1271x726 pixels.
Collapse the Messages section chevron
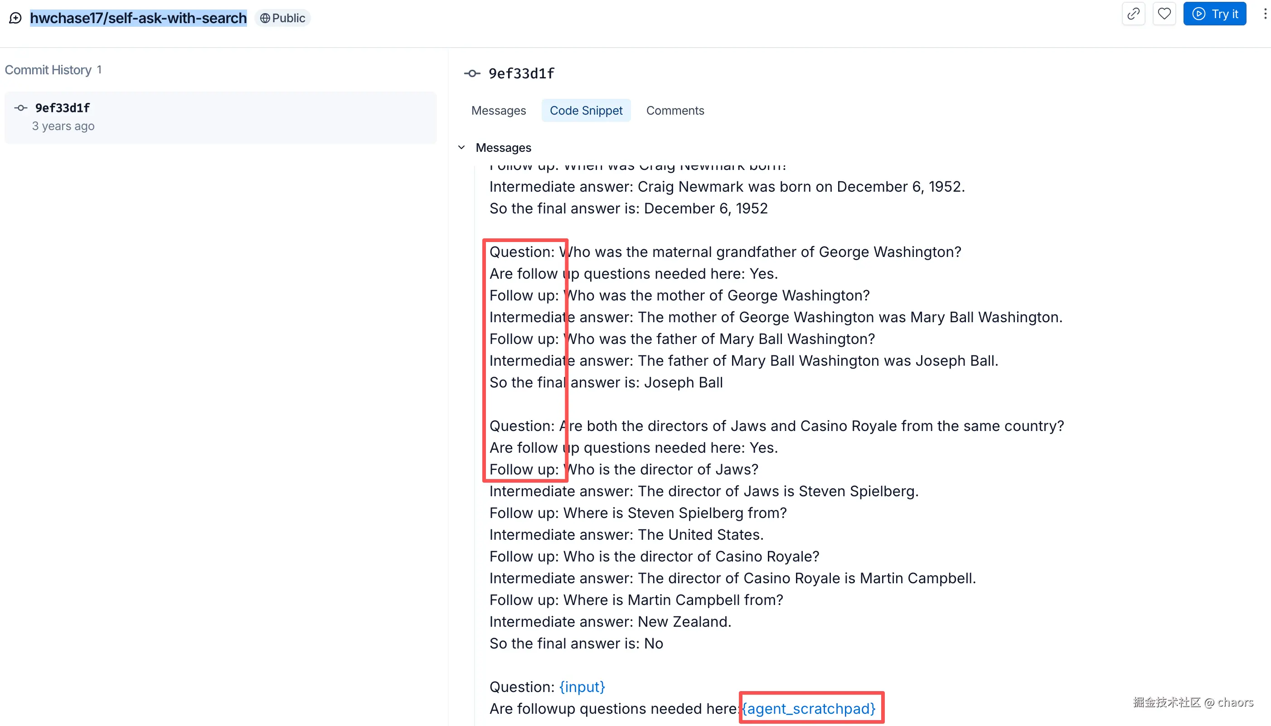tap(461, 148)
